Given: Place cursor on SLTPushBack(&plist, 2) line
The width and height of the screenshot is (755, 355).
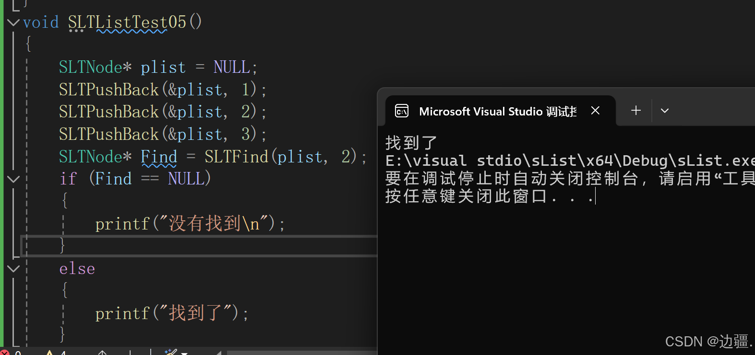Looking at the screenshot, I should (x=163, y=112).
